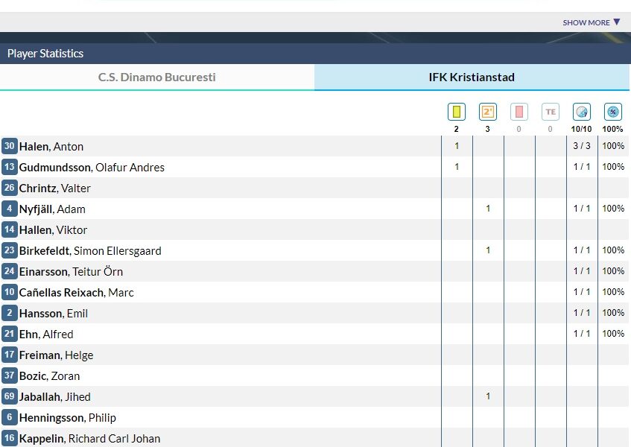Click jersey number 16 badge
The width and height of the screenshot is (631, 447).
pos(9,438)
